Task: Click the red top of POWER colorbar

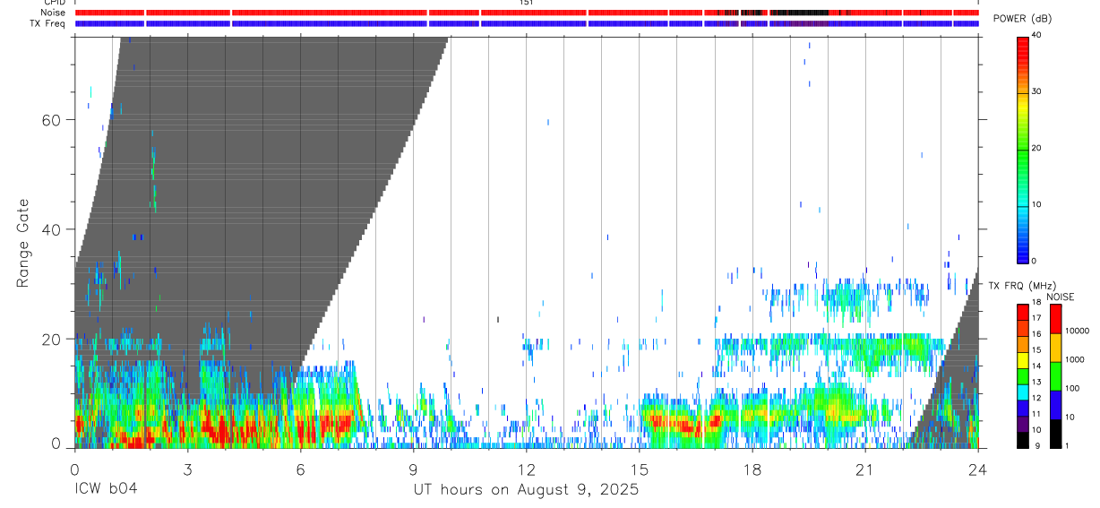Action: [x=1023, y=49]
